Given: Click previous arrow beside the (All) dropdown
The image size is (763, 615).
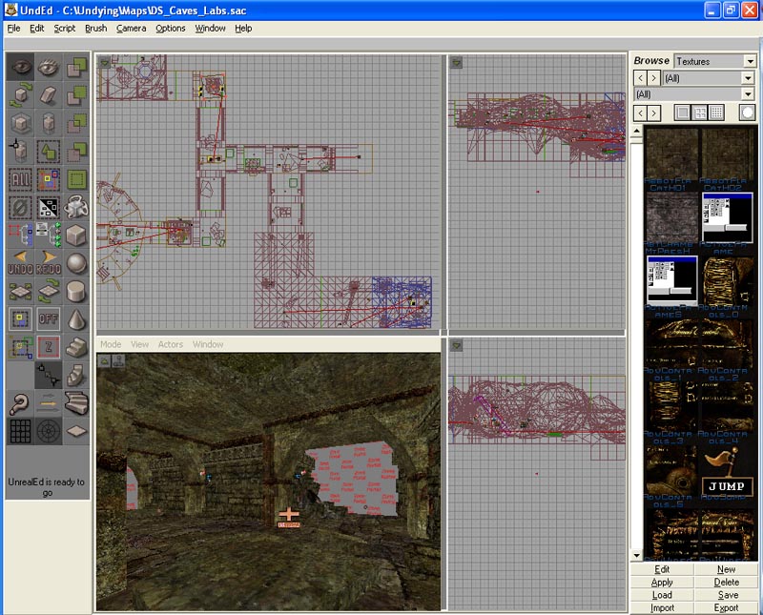Looking at the screenshot, I should (x=640, y=78).
